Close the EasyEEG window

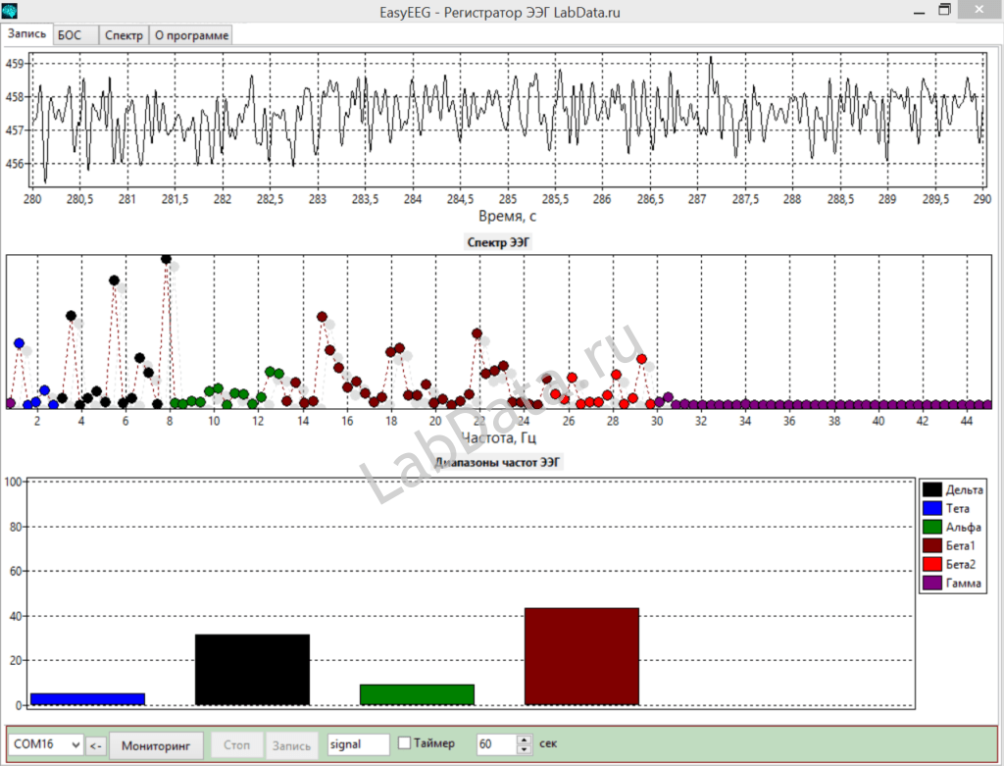(x=979, y=10)
